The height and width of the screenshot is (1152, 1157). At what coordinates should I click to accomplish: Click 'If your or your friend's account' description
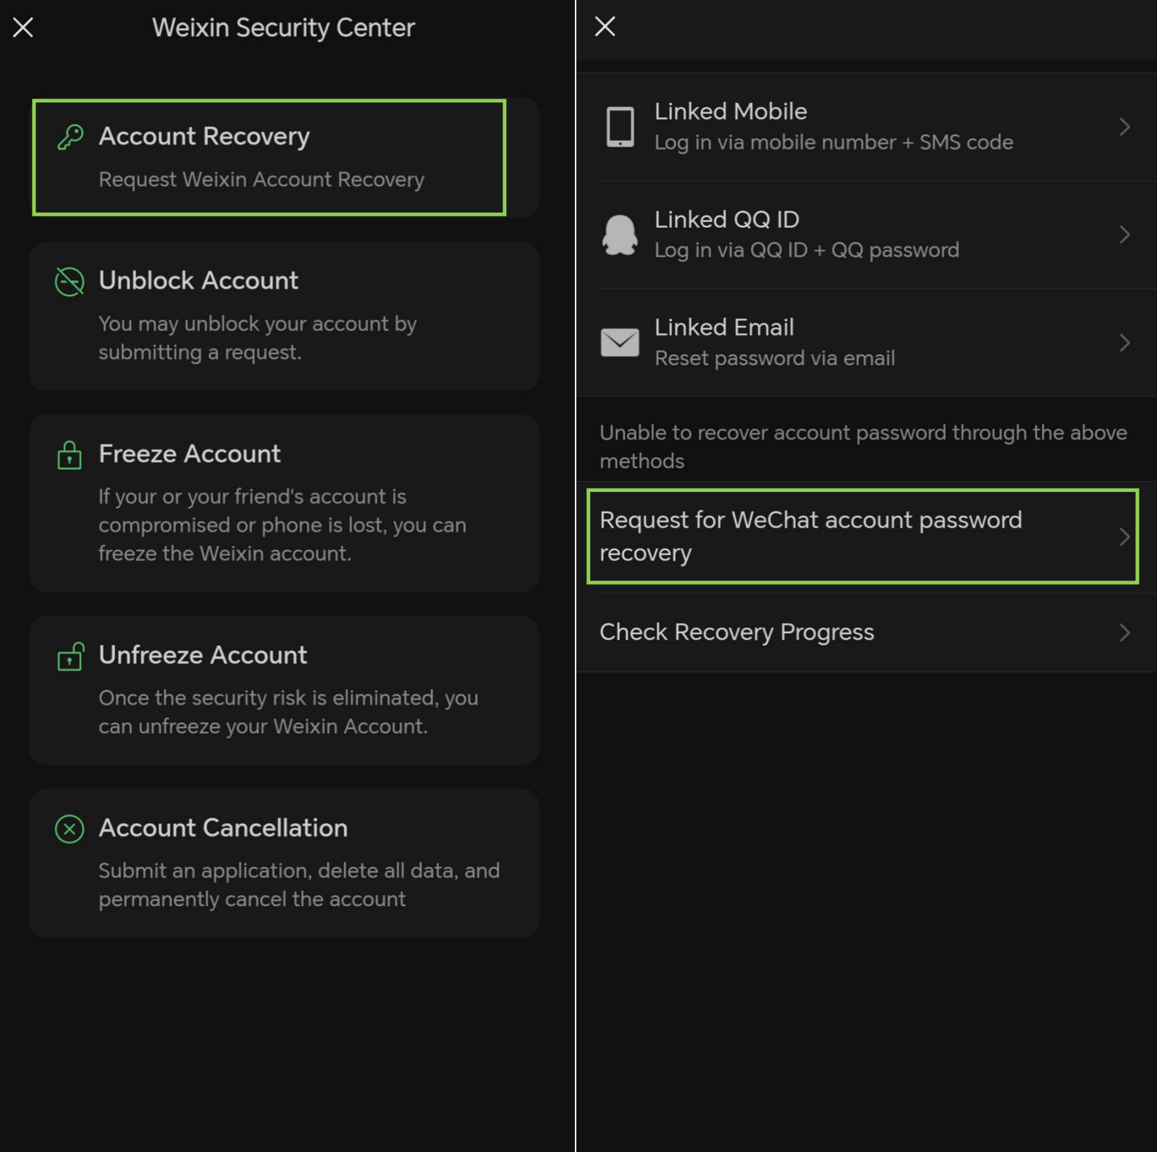282,525
